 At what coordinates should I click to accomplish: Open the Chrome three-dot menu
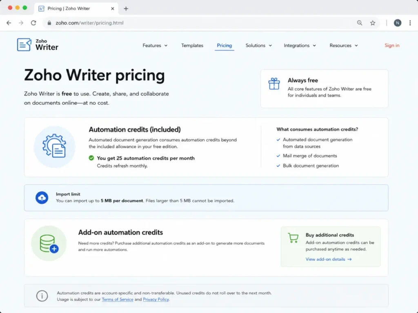pyautogui.click(x=410, y=23)
